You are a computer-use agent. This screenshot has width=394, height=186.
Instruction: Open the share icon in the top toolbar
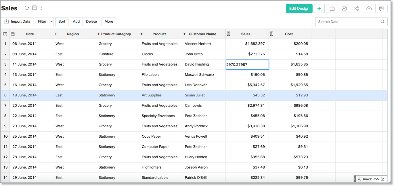(356, 9)
